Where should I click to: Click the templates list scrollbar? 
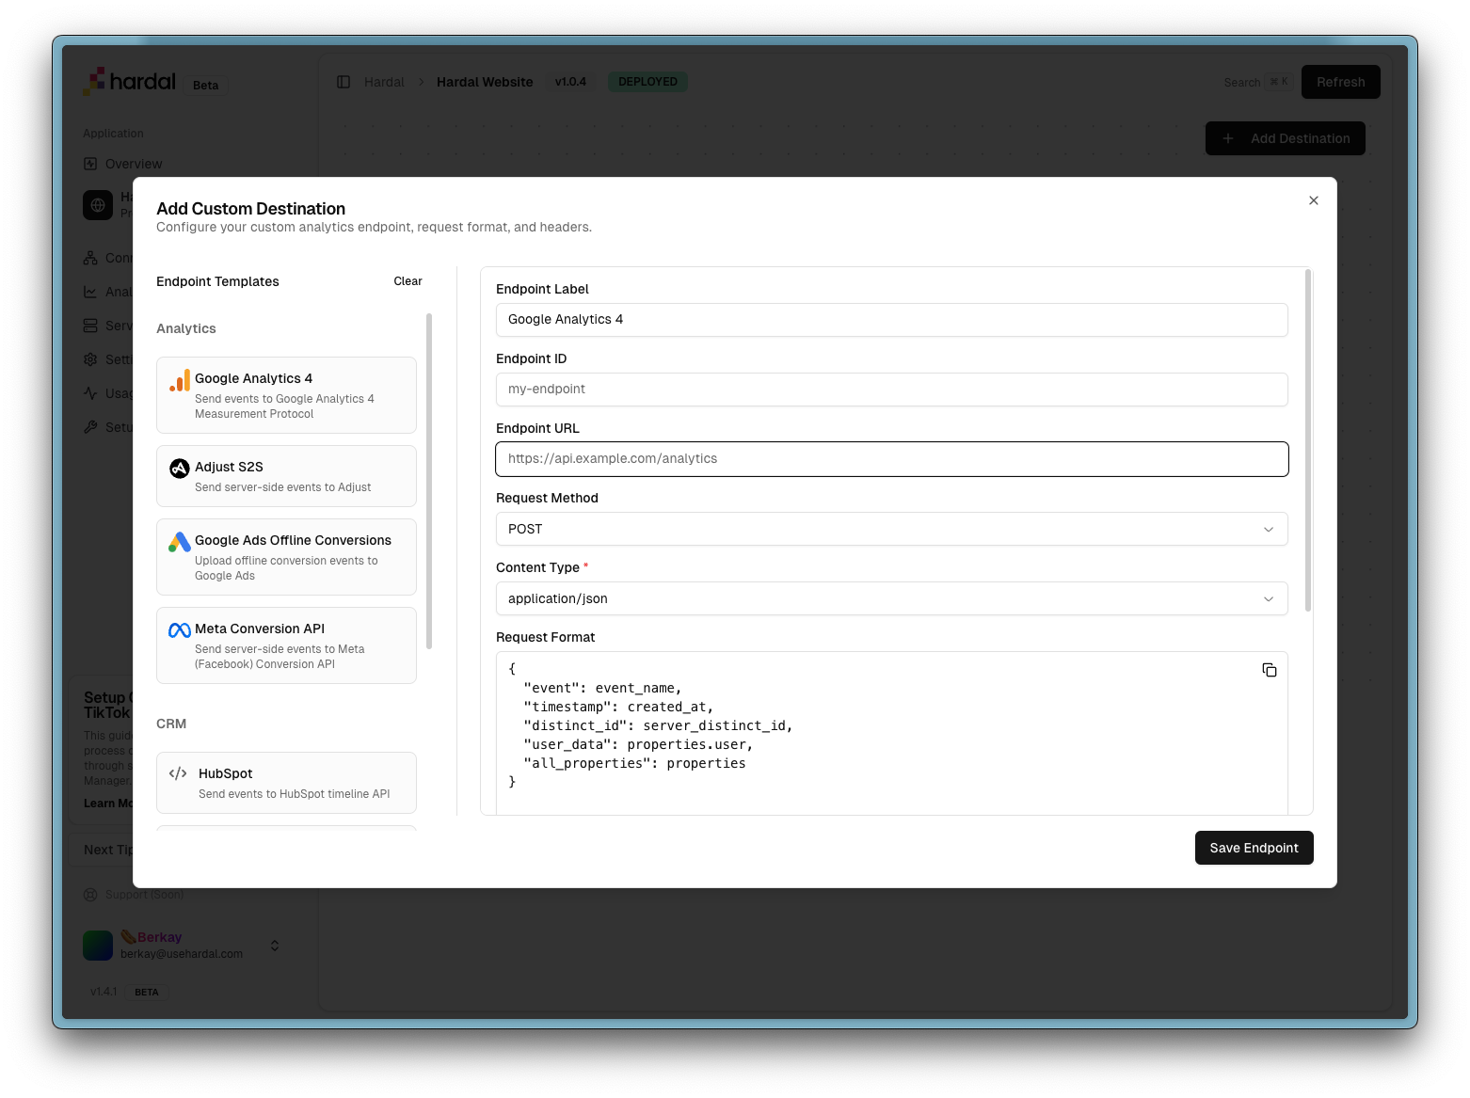tap(429, 481)
